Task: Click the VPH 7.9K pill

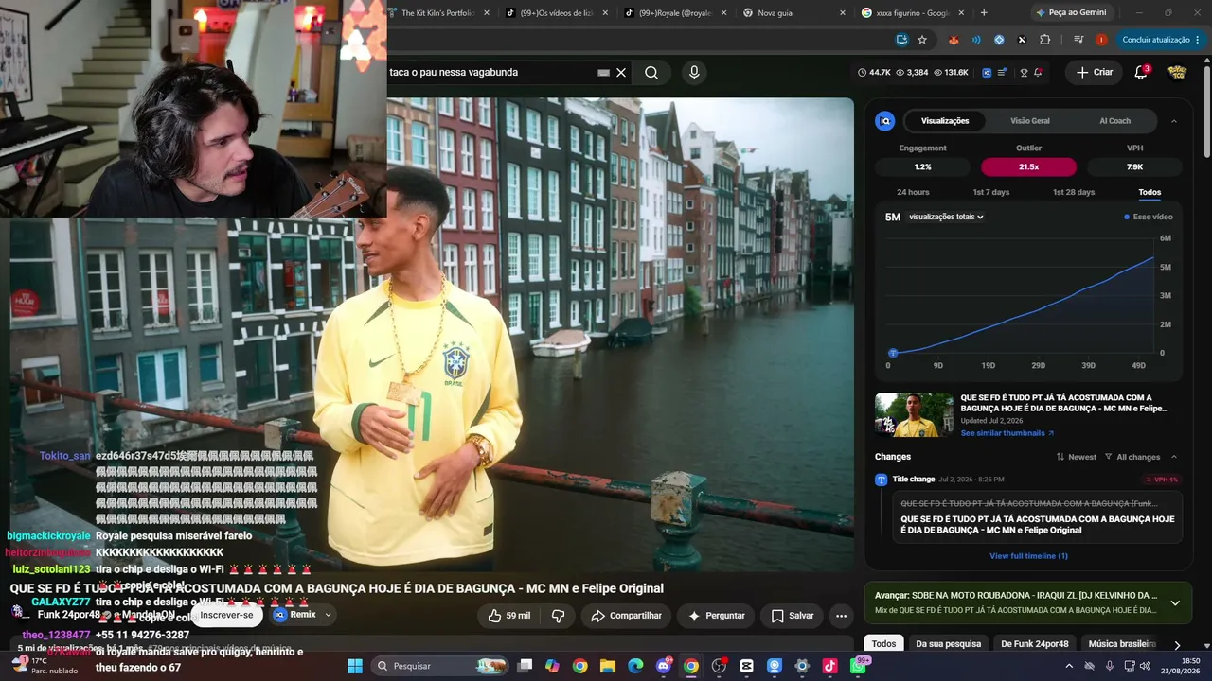Action: click(x=1134, y=166)
